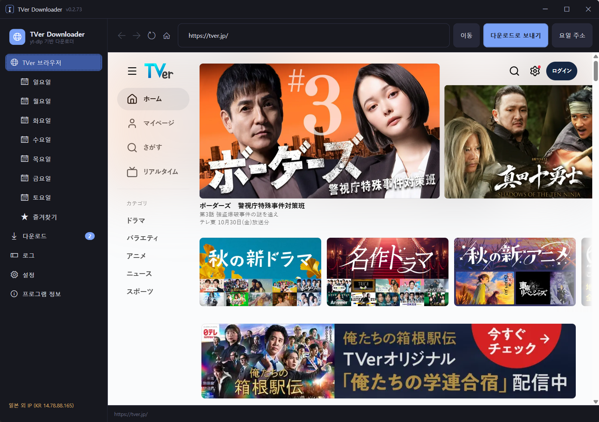Open ニュース category
599x422 pixels.
click(139, 274)
